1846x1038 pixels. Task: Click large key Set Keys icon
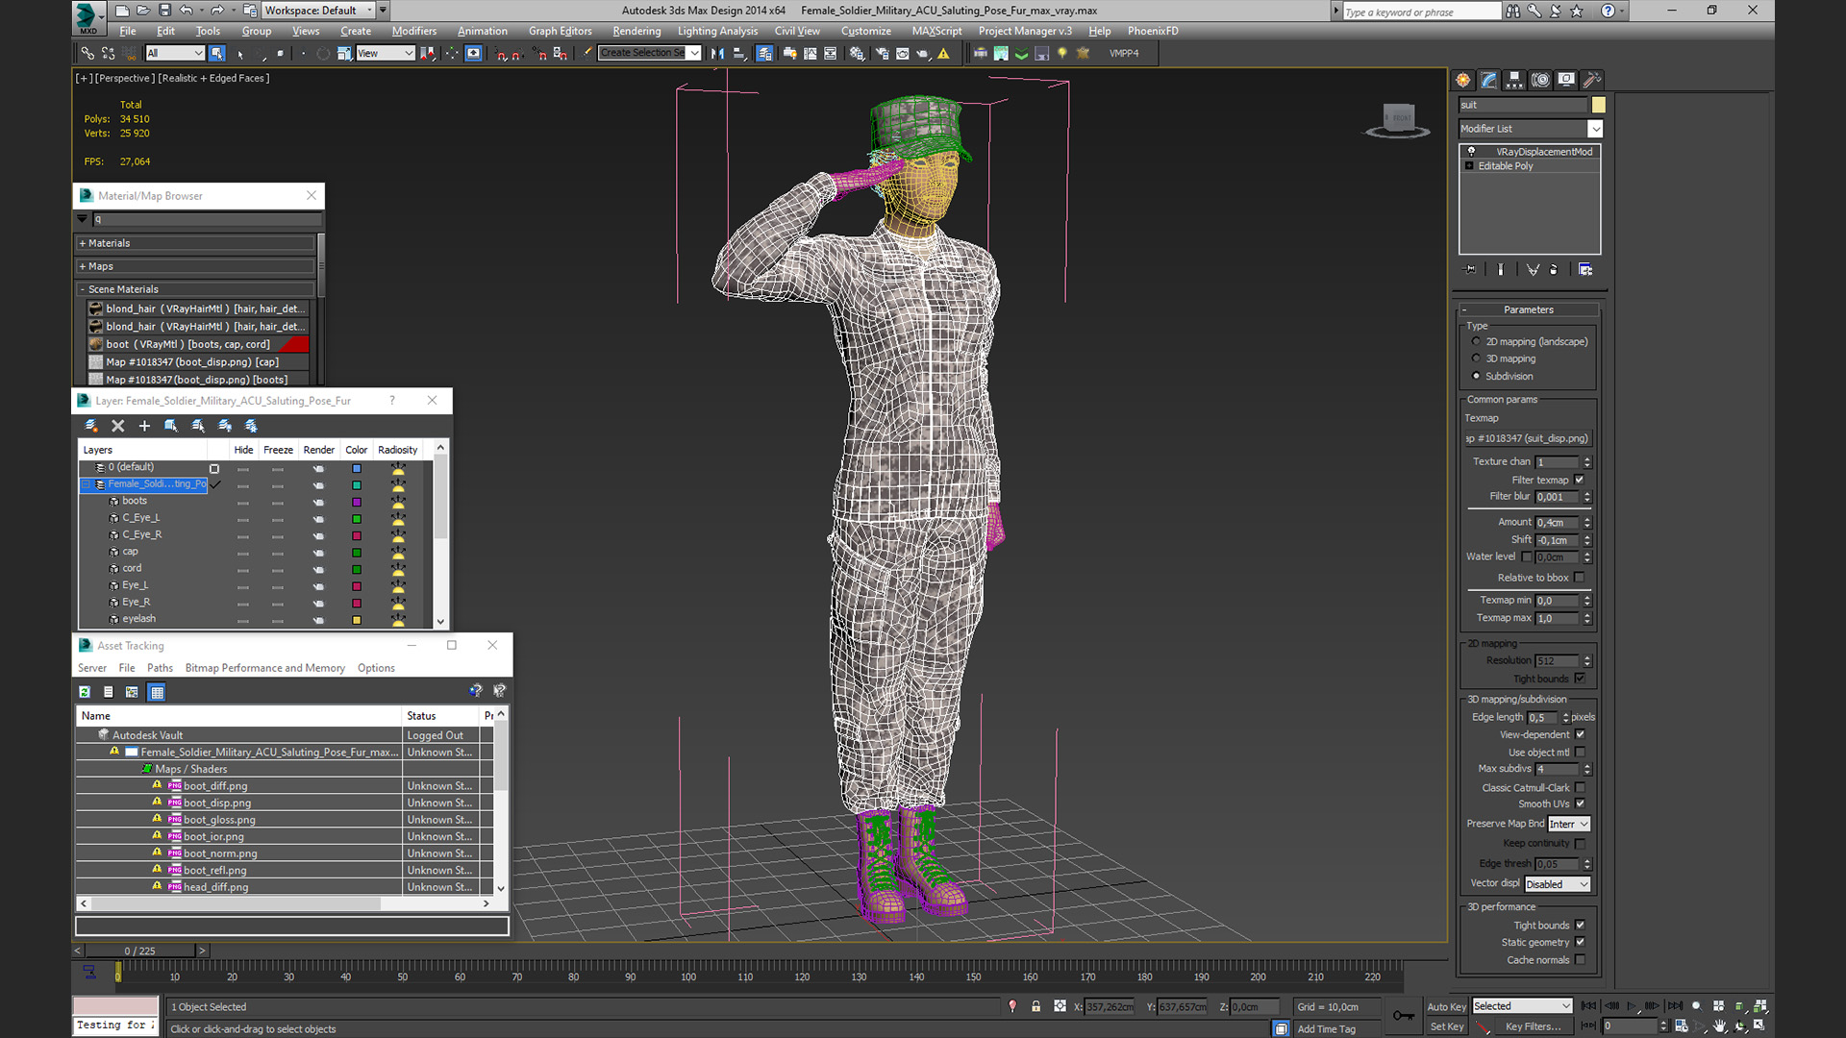click(x=1404, y=1016)
